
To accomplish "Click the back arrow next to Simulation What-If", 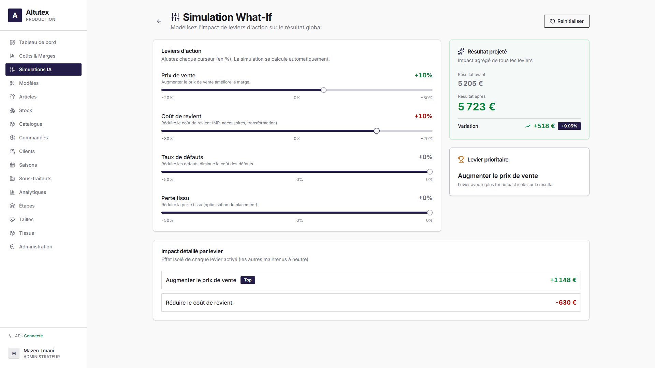I will click(159, 21).
